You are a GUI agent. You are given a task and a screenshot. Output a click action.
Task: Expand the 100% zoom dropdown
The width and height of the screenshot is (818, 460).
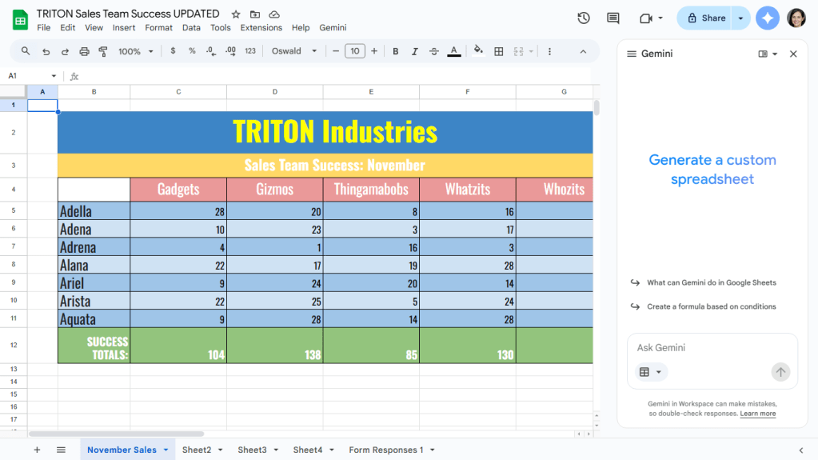[x=134, y=51]
